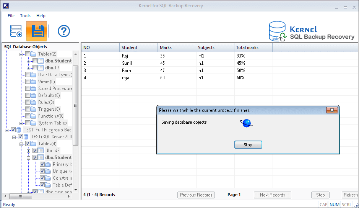This screenshot has height=208, width=359.
Task: Click the Functions(0) folder icon
Action: pyautogui.click(x=33, y=116)
